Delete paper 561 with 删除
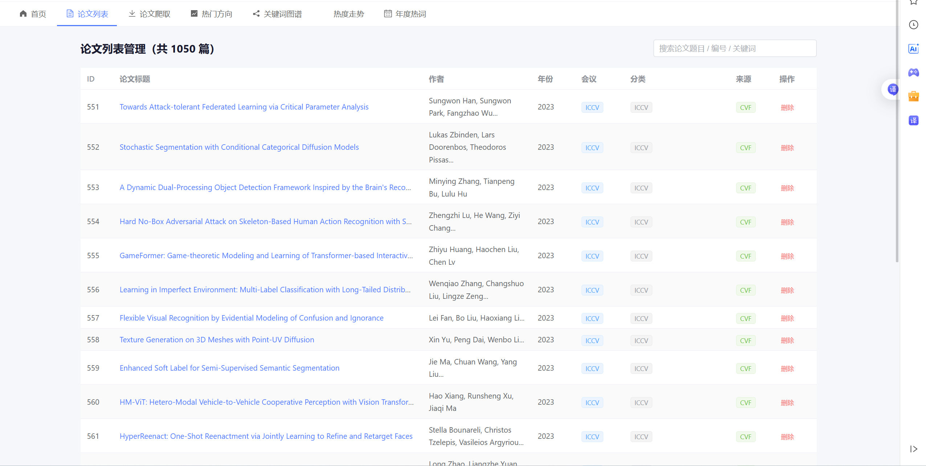Viewport: 926px width, 466px height. click(x=787, y=437)
